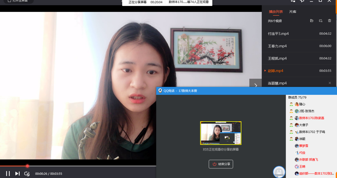Select the 播放列表 tab
This screenshot has width=337, height=178.
[276, 12]
